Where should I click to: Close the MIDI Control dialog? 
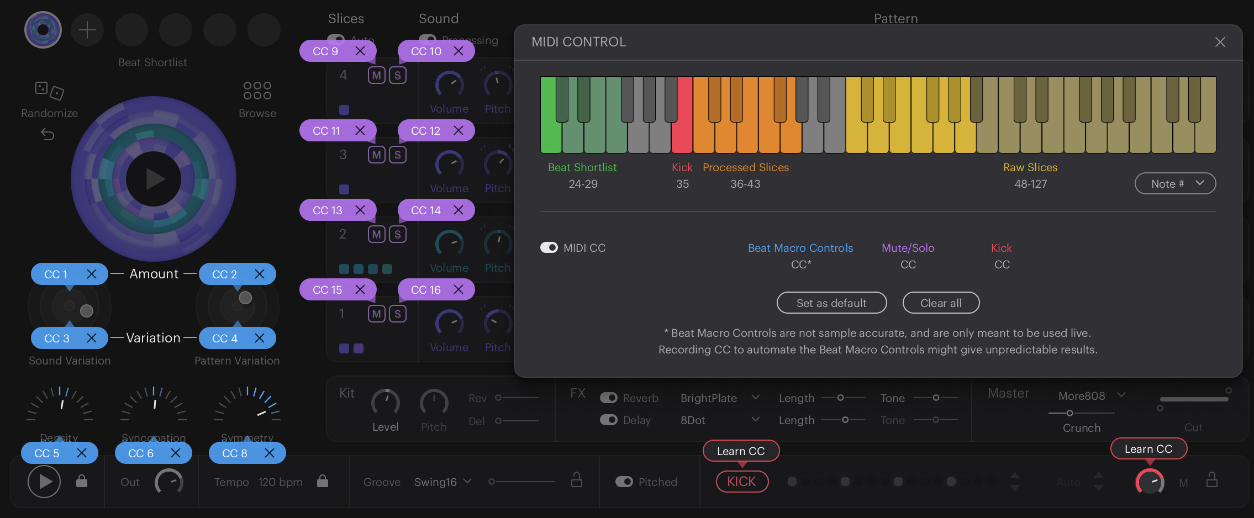[x=1220, y=42]
